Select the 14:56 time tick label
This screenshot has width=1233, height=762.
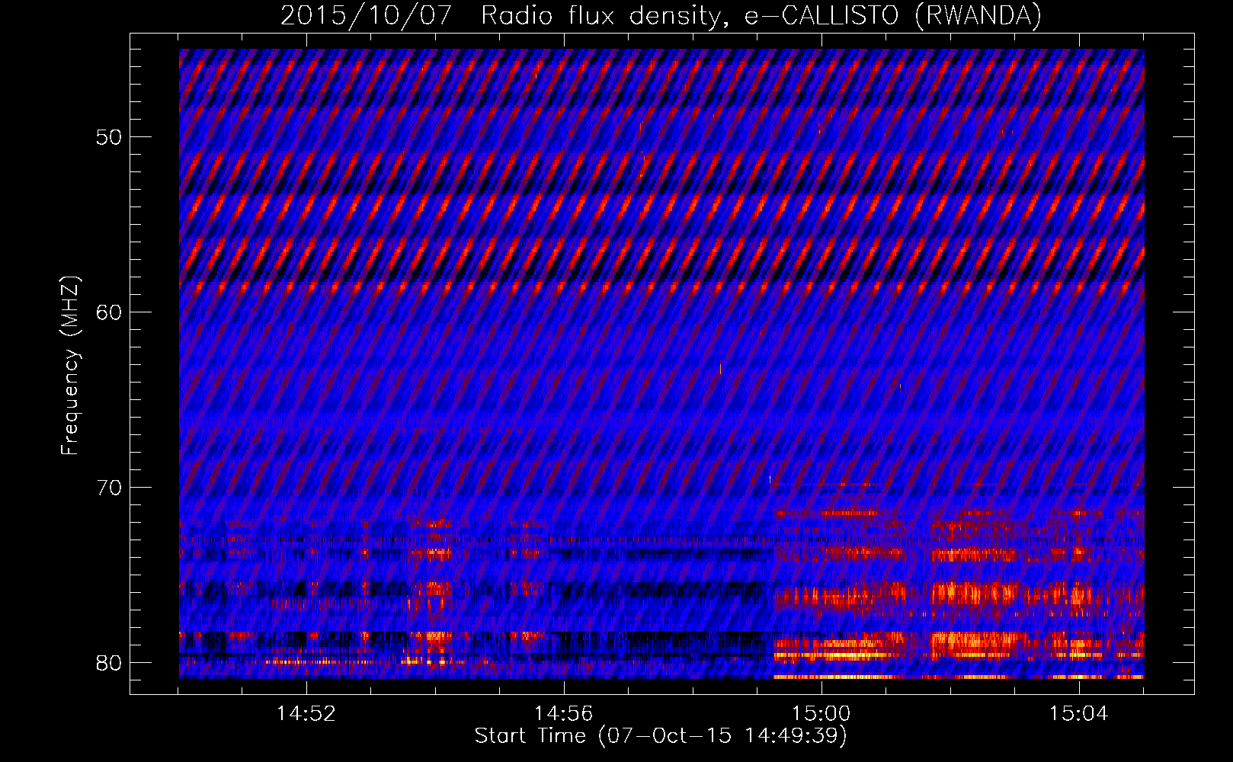point(563,713)
